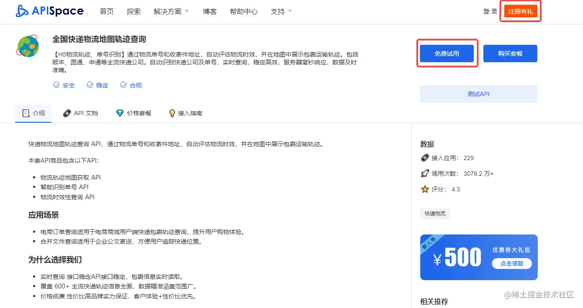Click the 测试API button
Screen dimensions: 583x308
[x=479, y=94]
